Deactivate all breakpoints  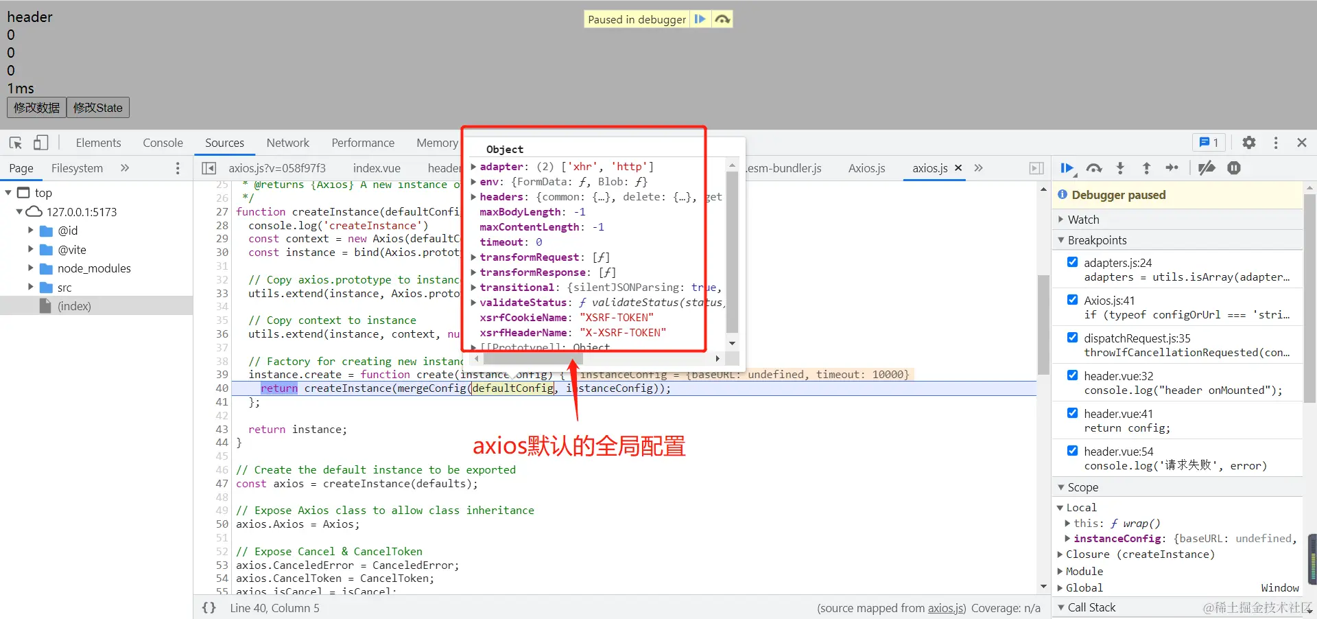pyautogui.click(x=1207, y=168)
